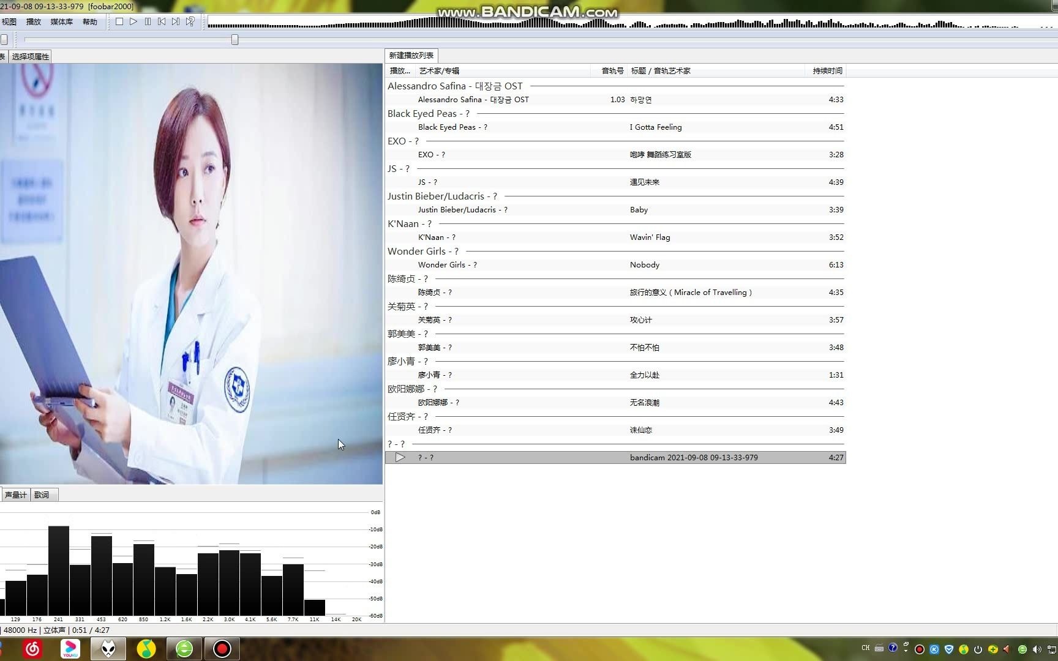Click the red record tray icon
Viewport: 1058px width, 661px height.
point(919,649)
